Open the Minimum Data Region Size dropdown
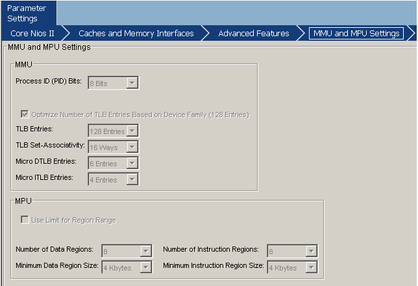This screenshot has height=286, width=418. click(127, 267)
